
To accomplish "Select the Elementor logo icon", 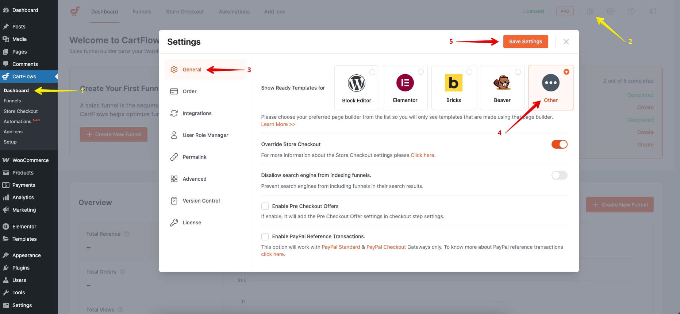I will point(405,83).
